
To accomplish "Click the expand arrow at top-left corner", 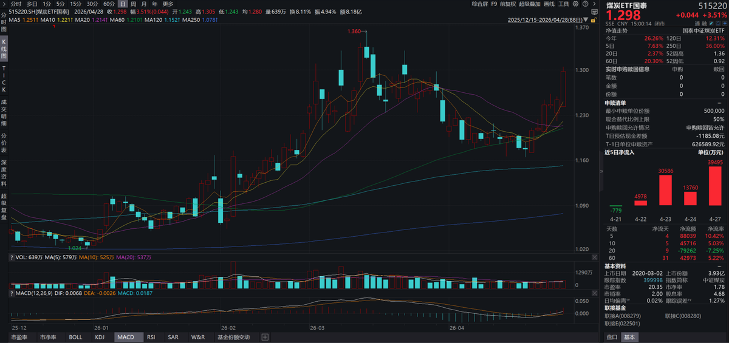I will click(x=4, y=4).
